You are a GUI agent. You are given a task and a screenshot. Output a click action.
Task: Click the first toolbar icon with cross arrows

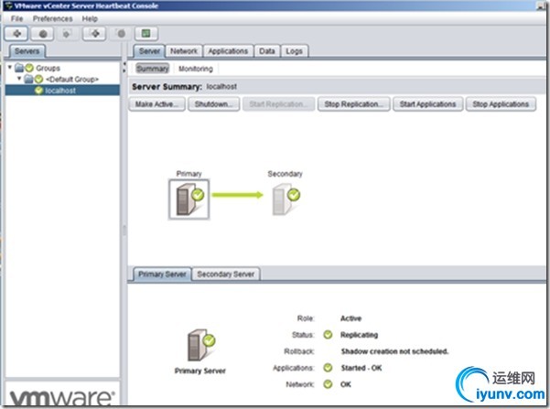click(16, 34)
